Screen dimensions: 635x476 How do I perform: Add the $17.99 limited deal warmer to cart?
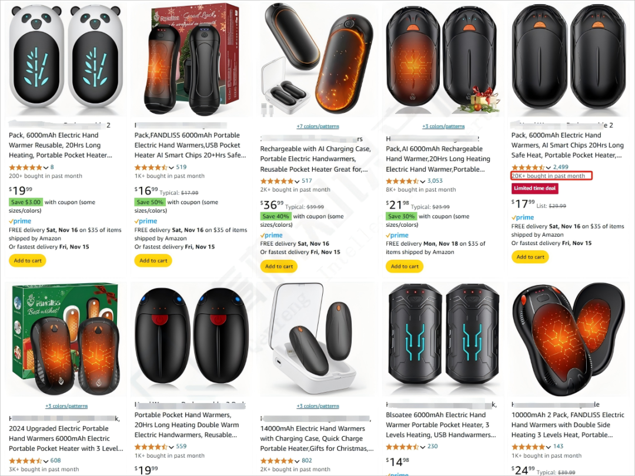tap(530, 257)
